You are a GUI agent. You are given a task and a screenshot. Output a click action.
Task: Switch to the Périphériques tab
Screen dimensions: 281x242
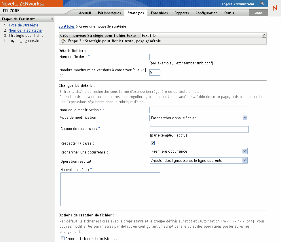coord(109,13)
